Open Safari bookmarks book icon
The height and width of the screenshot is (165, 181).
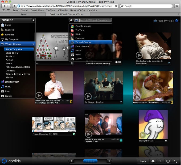[3, 10]
